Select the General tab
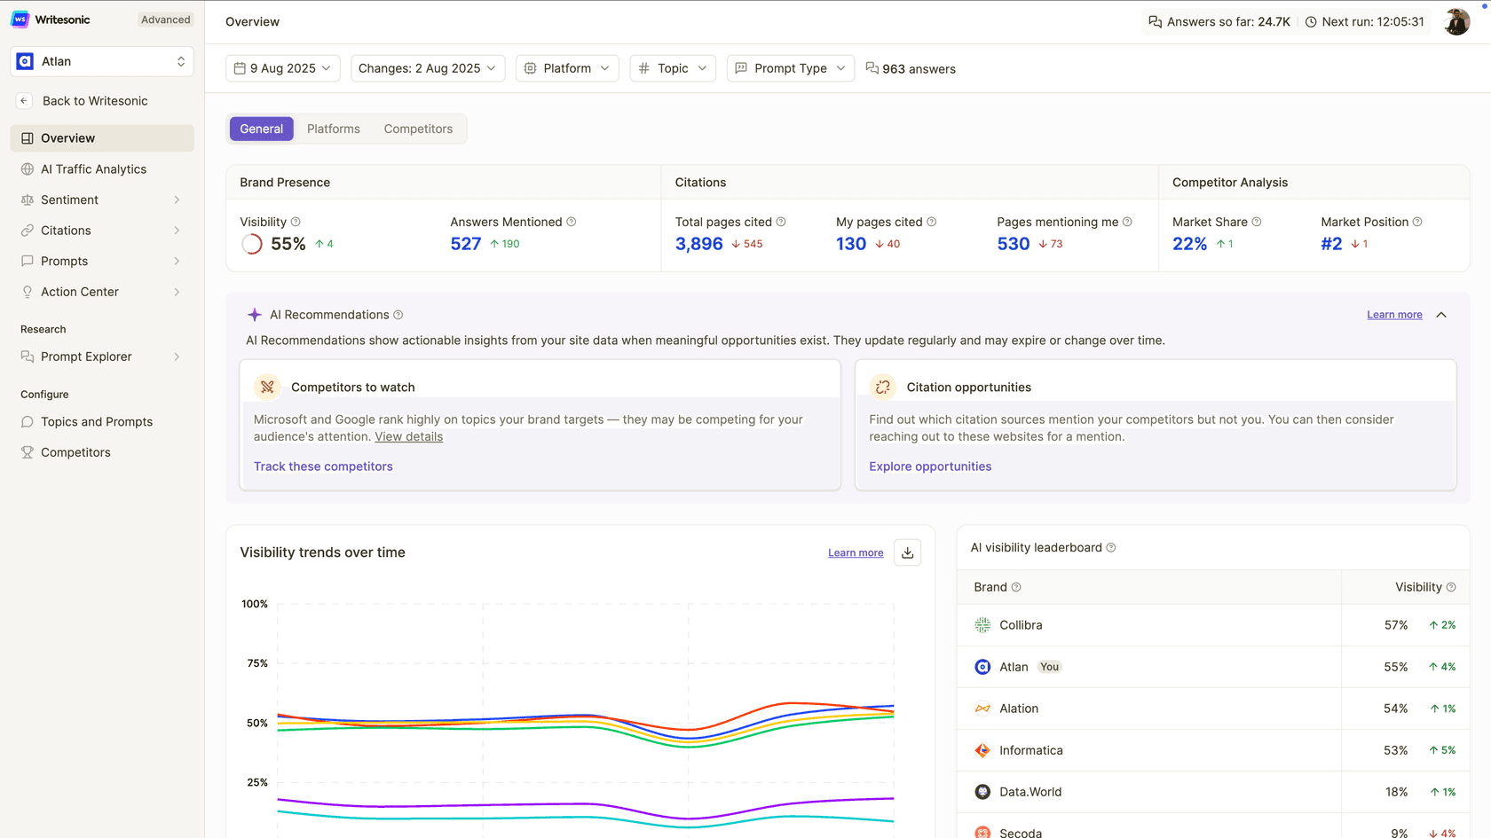1491x838 pixels. click(262, 129)
